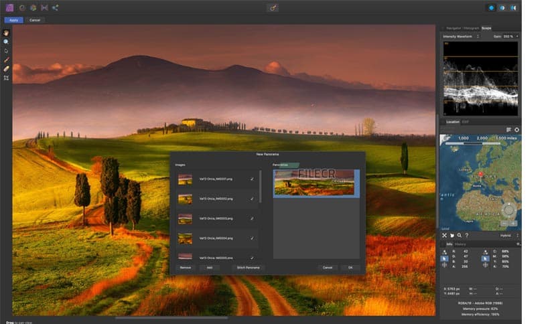Open the Gain percentage dropdown arrow

coord(516,36)
